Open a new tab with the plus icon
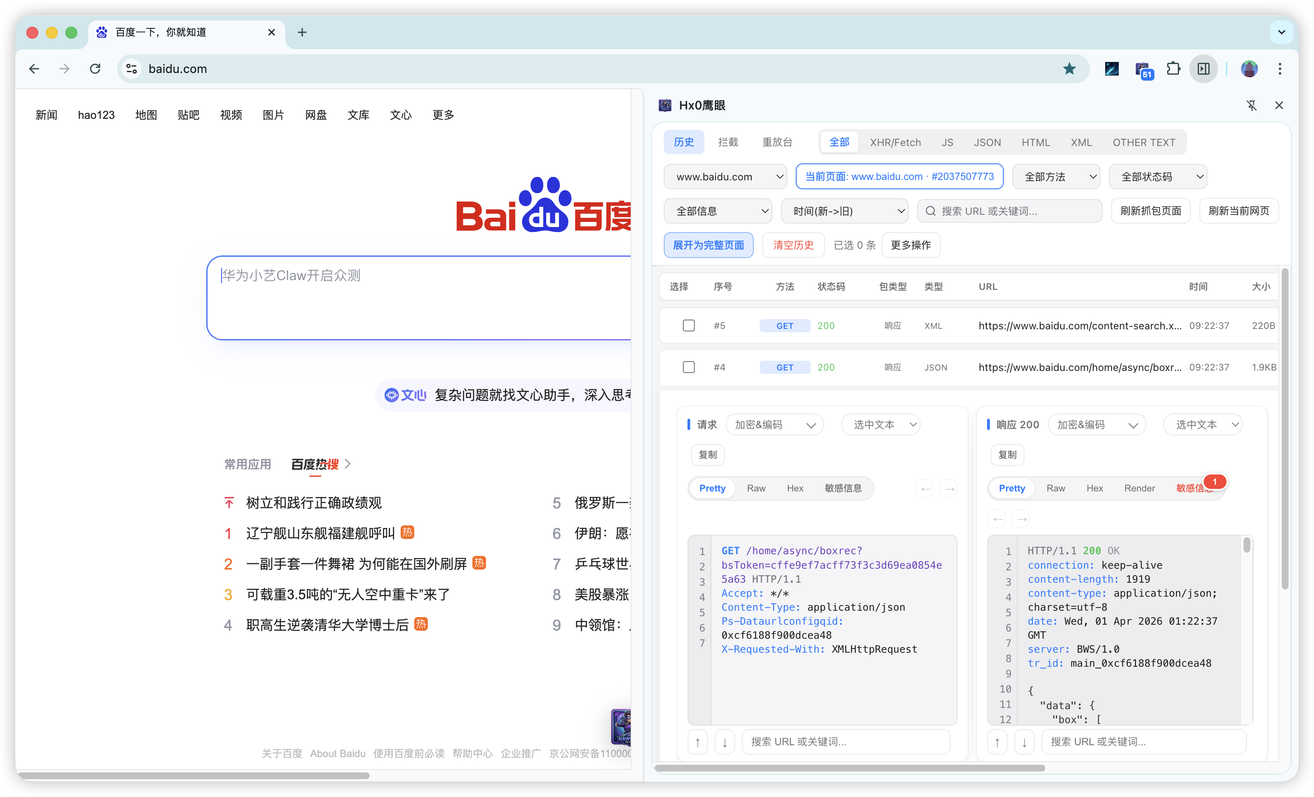Viewport: 1314px width, 797px height. click(x=302, y=33)
